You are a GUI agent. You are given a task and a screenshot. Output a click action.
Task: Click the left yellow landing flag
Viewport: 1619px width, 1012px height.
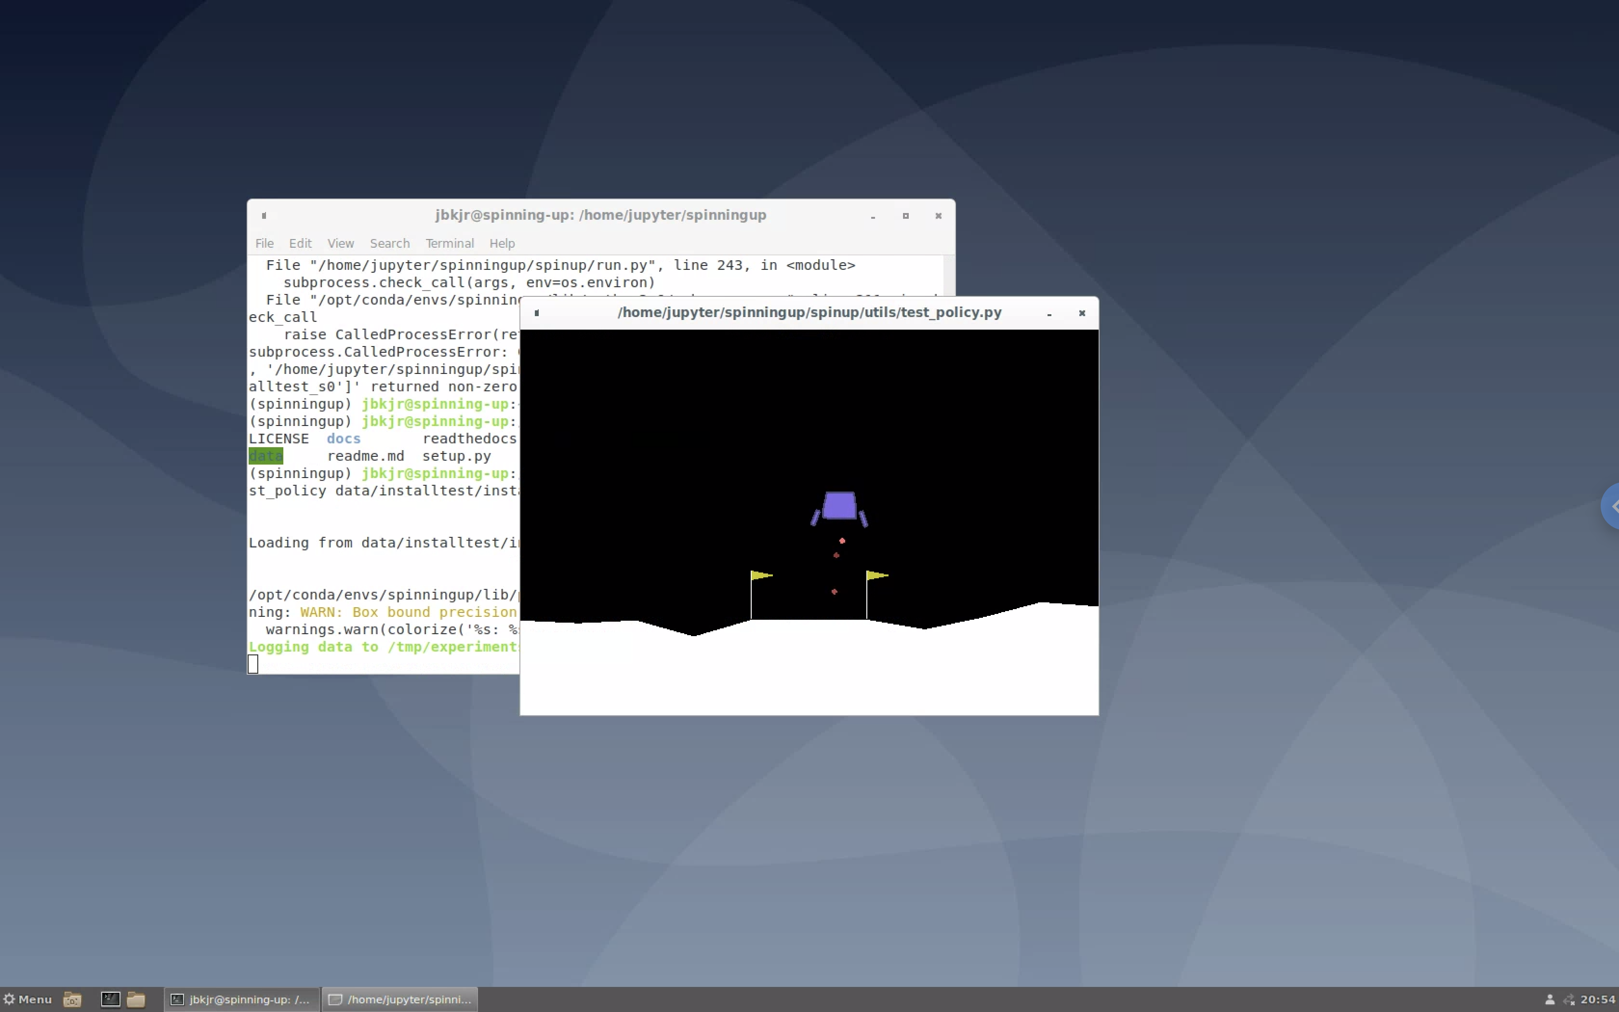point(761,575)
